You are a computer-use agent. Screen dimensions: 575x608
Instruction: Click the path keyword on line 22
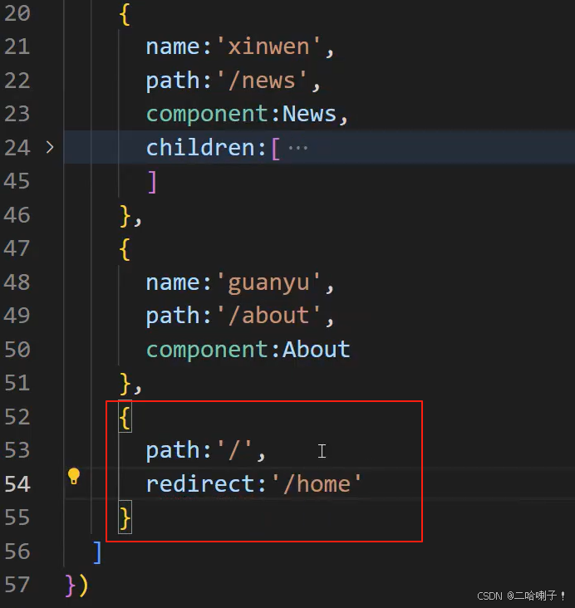point(173,81)
